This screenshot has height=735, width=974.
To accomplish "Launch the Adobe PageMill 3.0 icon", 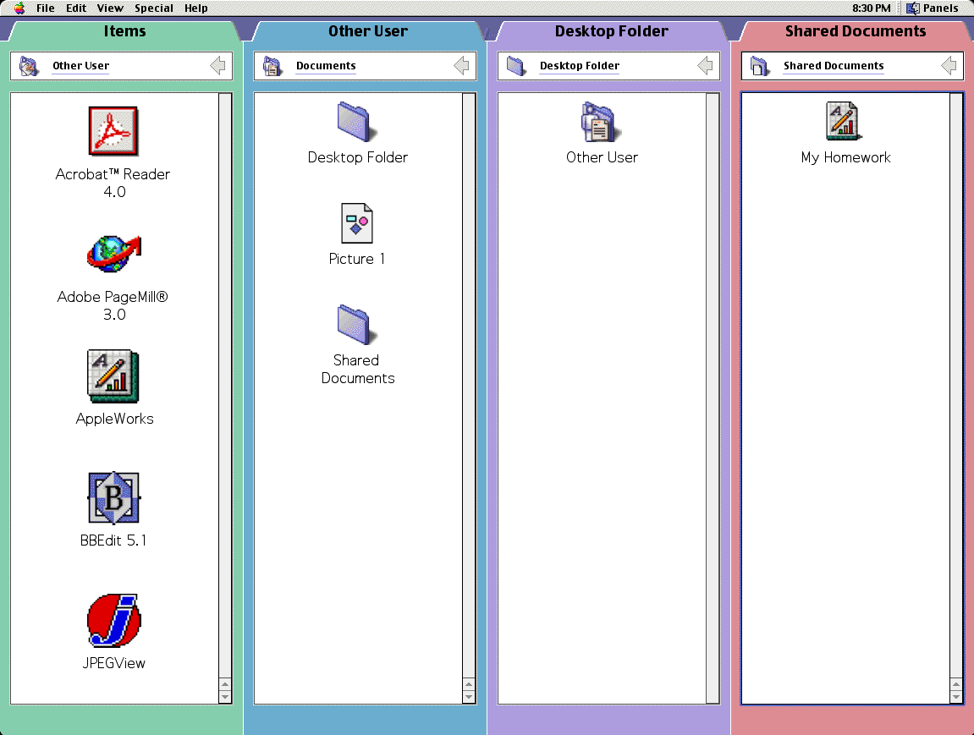I will (x=113, y=253).
